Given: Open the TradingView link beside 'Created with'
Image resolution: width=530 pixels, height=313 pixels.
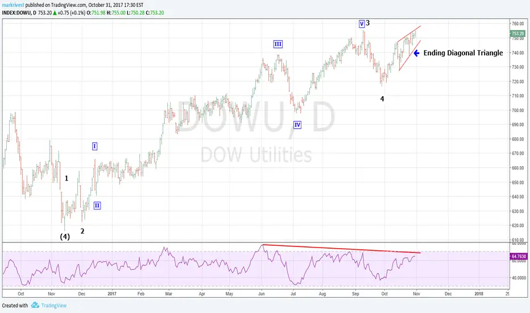Looking at the screenshot, I should click(x=54, y=306).
